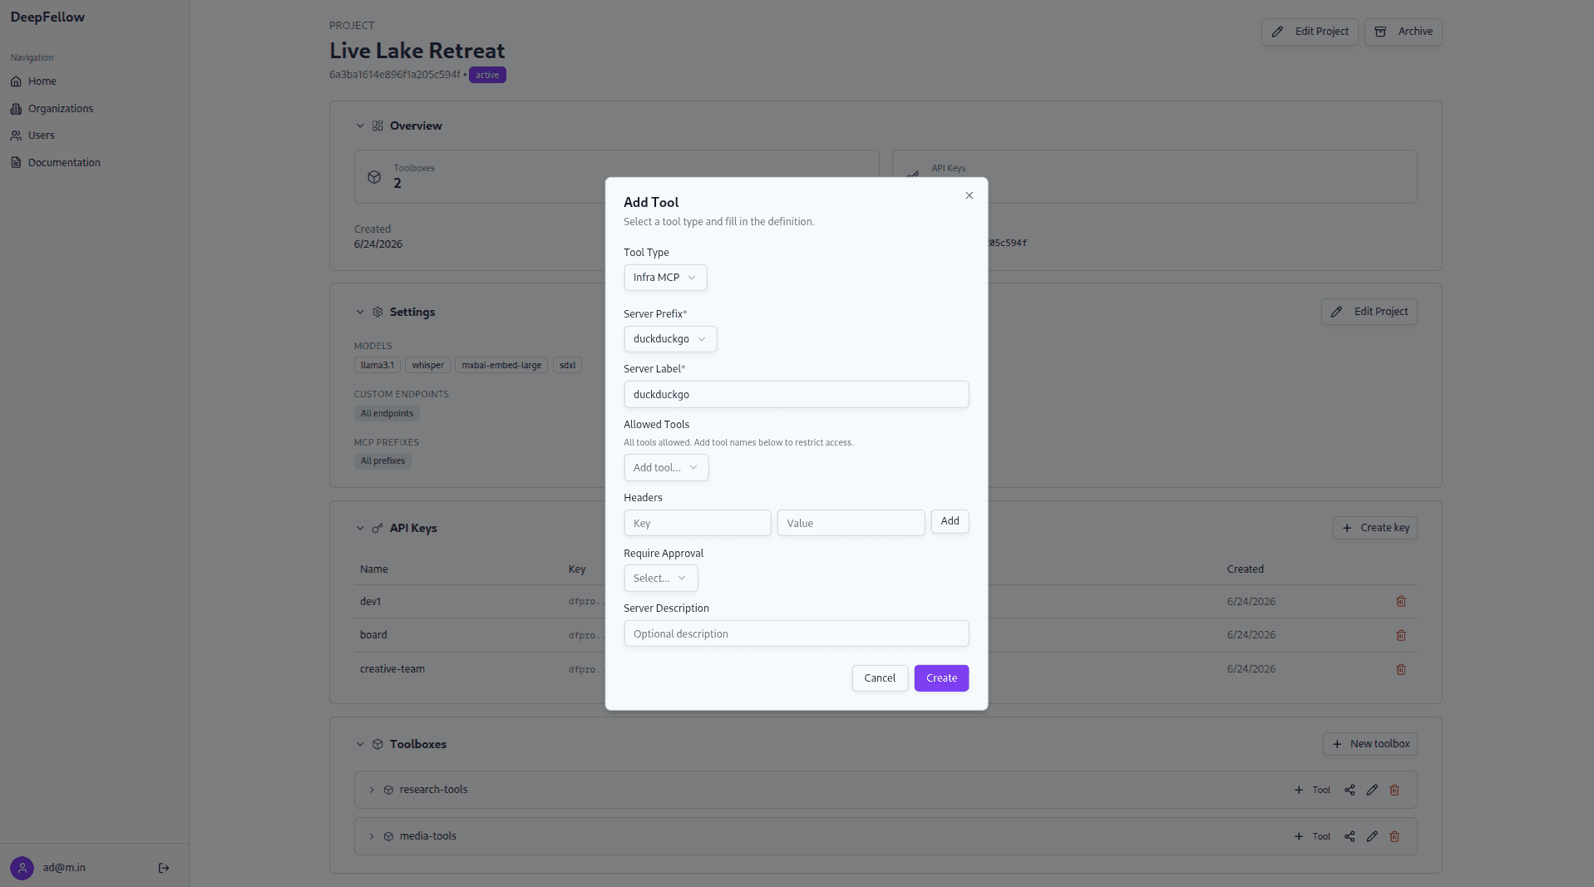Open the Require Approval Select dropdown
Viewport: 1594px width, 887px height.
[x=661, y=579]
